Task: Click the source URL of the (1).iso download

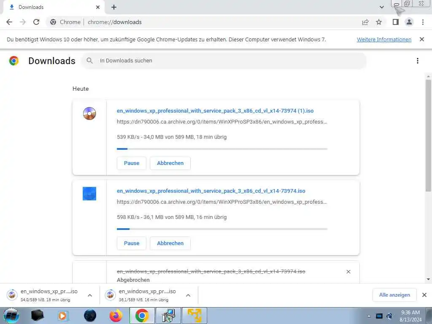Action: [222, 122]
